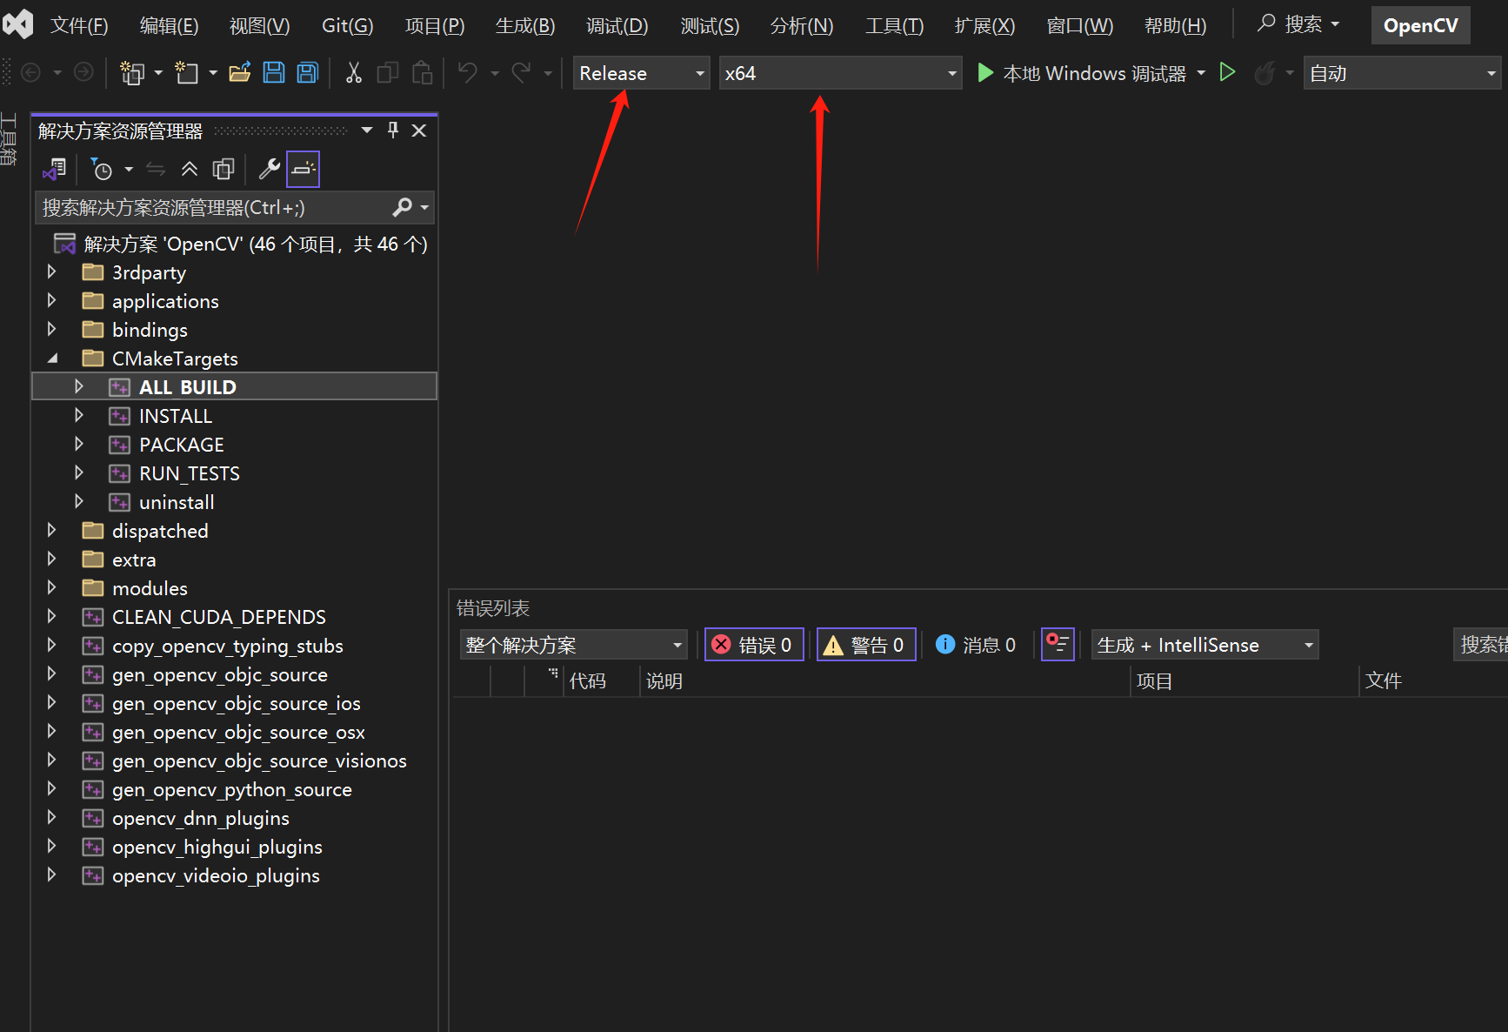Select the opencv_dnn_plugins project
This screenshot has width=1508, height=1032.
(201, 818)
